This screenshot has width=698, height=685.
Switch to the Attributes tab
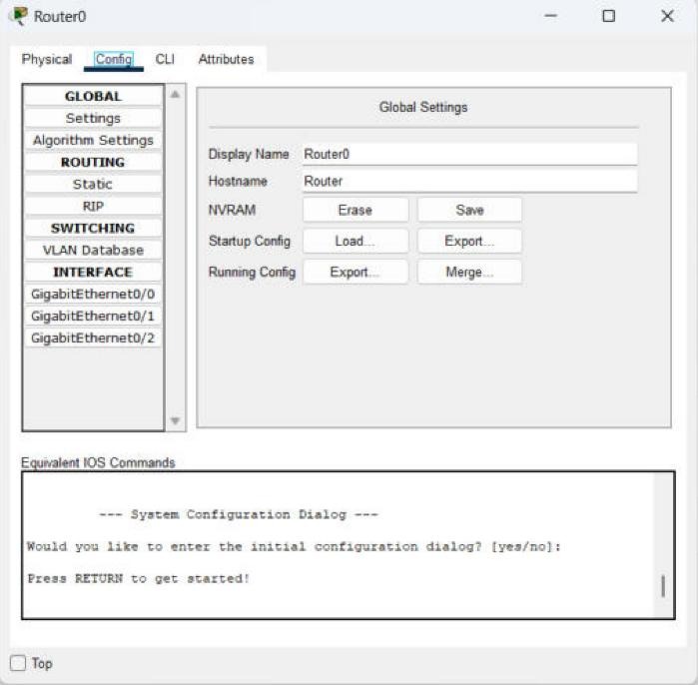pyautogui.click(x=226, y=59)
